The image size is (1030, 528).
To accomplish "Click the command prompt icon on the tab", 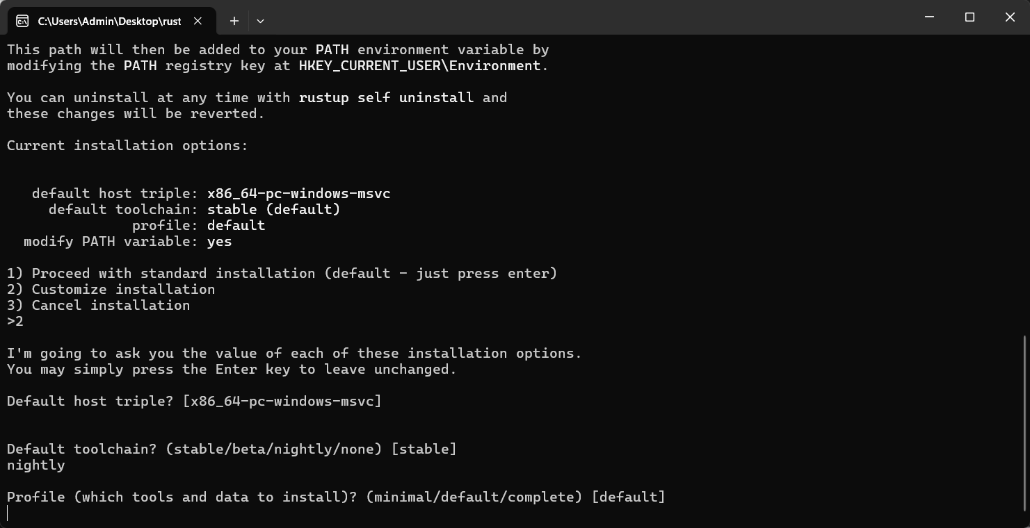I will [22, 21].
